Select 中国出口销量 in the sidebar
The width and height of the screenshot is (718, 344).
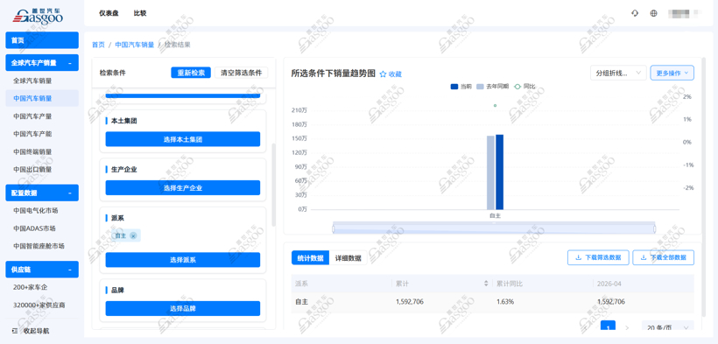[42, 169]
